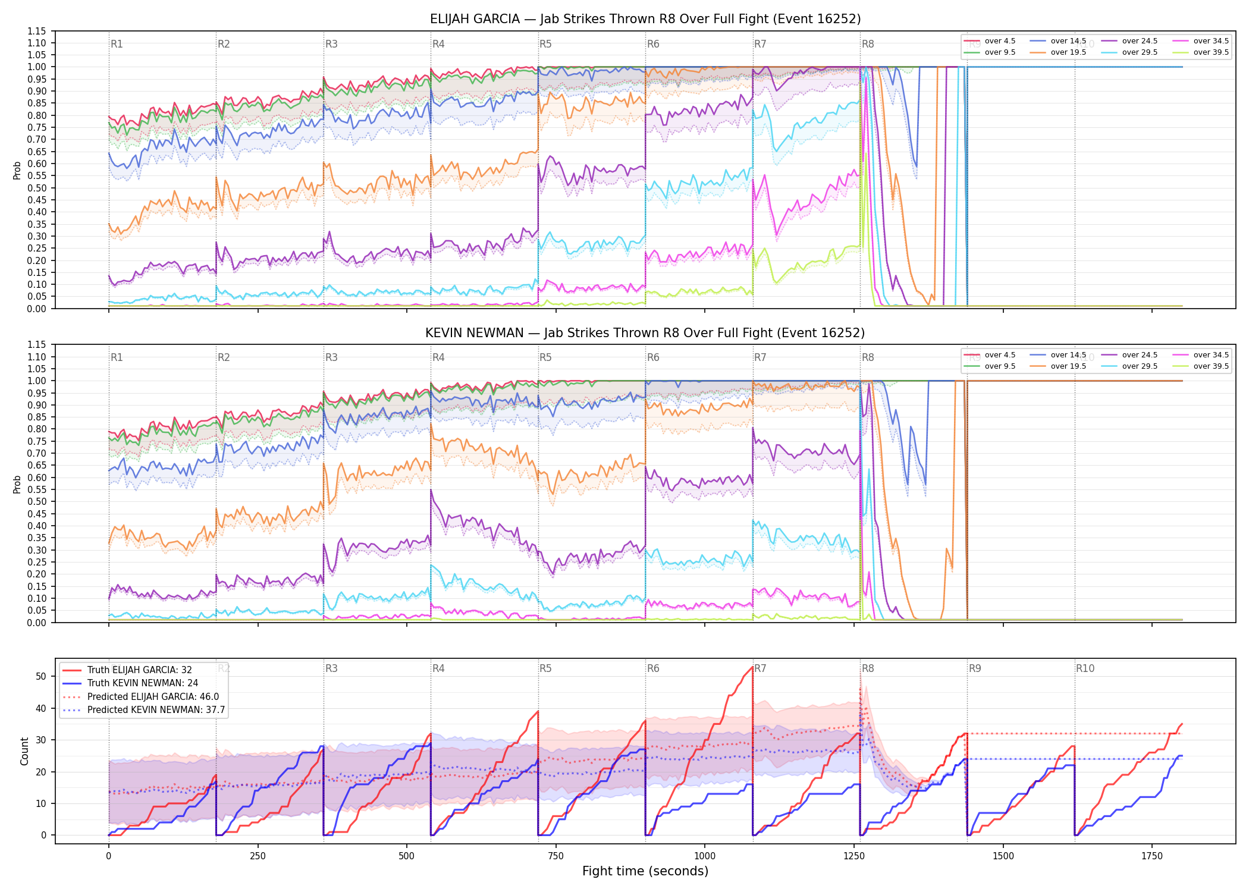Click the R6 marker in count chart
Viewport: 1249px width, 892px height.
click(x=653, y=668)
